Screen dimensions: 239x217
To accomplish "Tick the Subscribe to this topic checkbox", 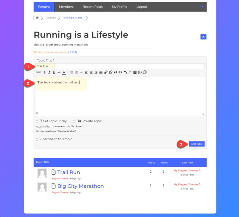I will [37, 139].
